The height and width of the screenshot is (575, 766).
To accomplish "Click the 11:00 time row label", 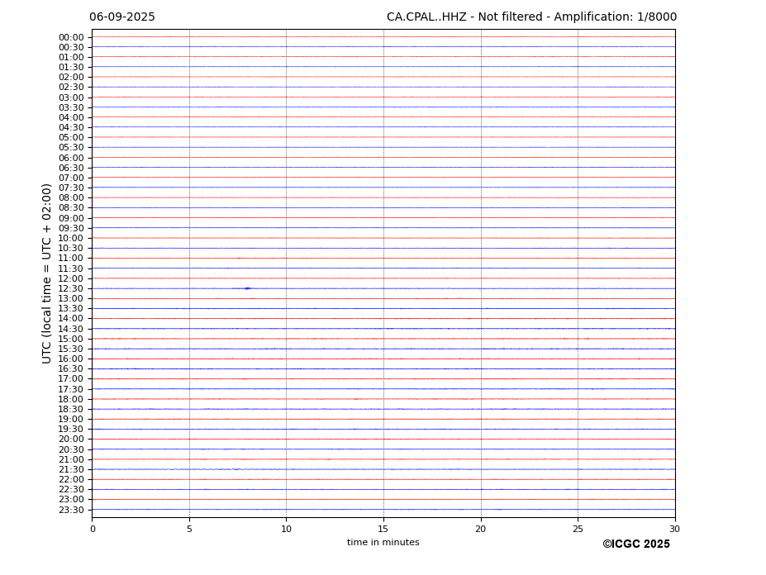I will [x=71, y=259].
